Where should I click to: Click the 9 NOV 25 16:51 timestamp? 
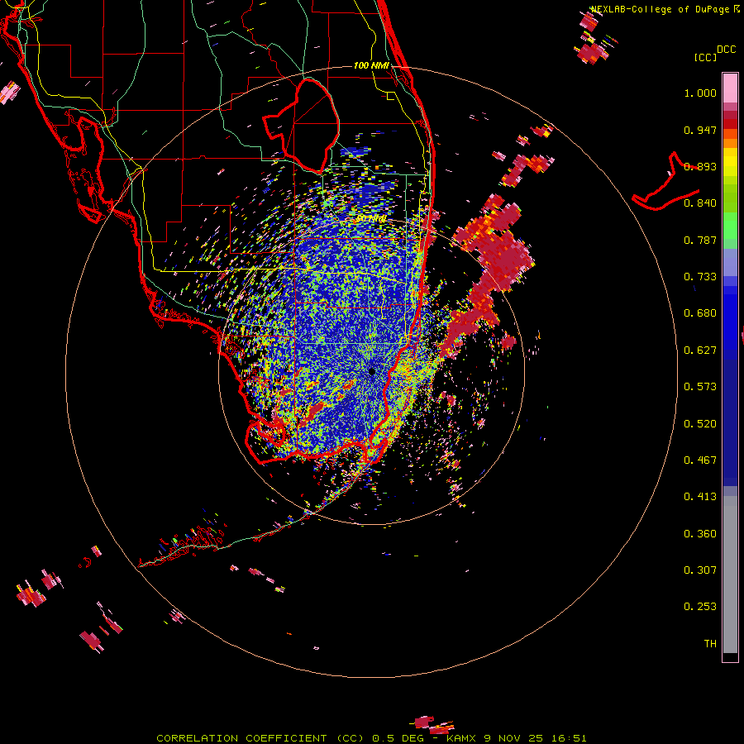pos(536,738)
